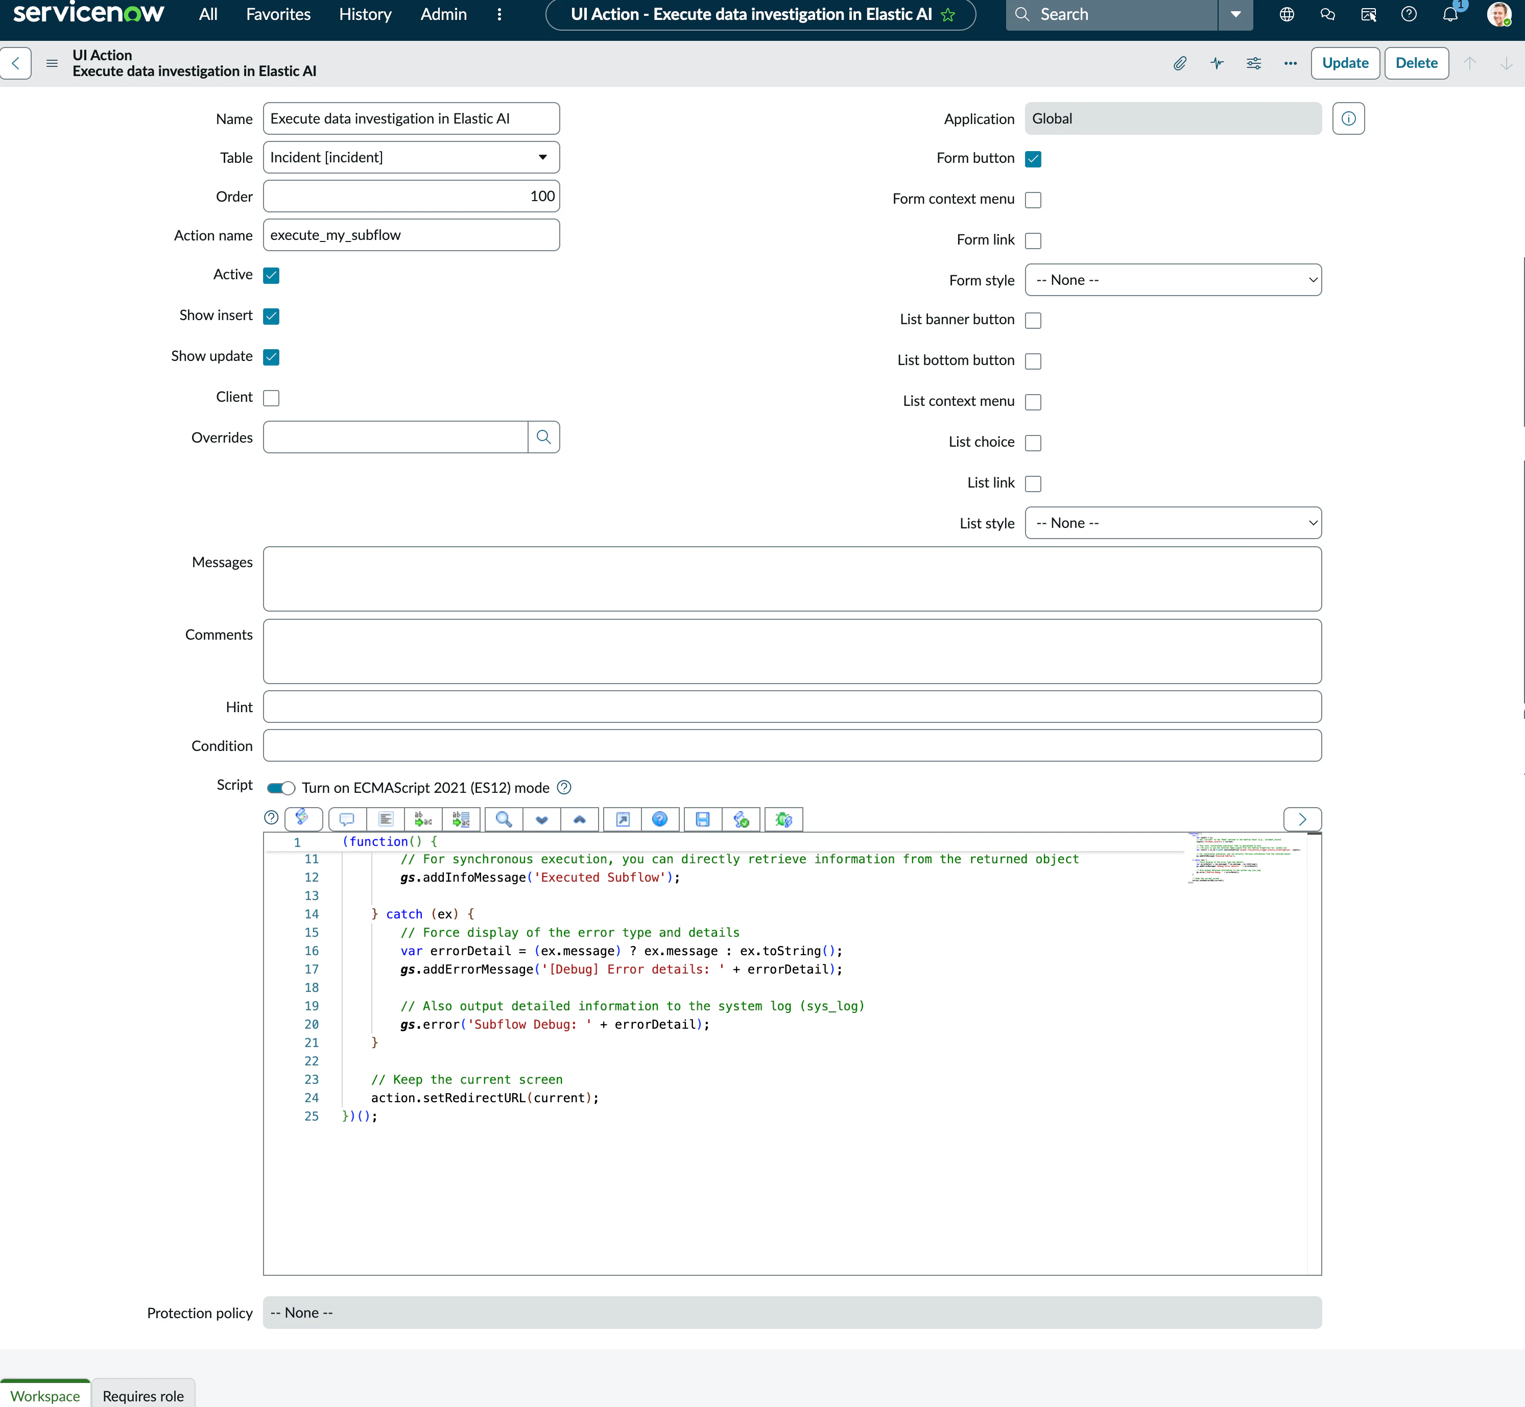
Task: Click the Replace All icon in script toolbar
Action: (461, 819)
